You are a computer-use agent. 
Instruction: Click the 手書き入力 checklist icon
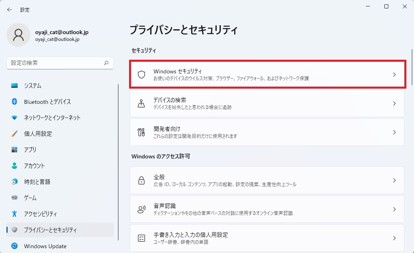point(141,238)
